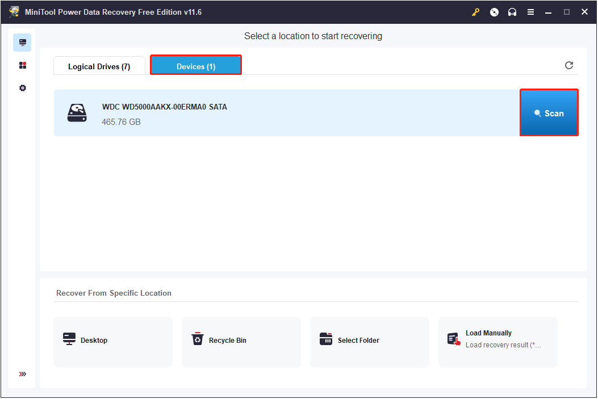598x399 pixels.
Task: Open the settings gear in sidebar
Action: [23, 88]
